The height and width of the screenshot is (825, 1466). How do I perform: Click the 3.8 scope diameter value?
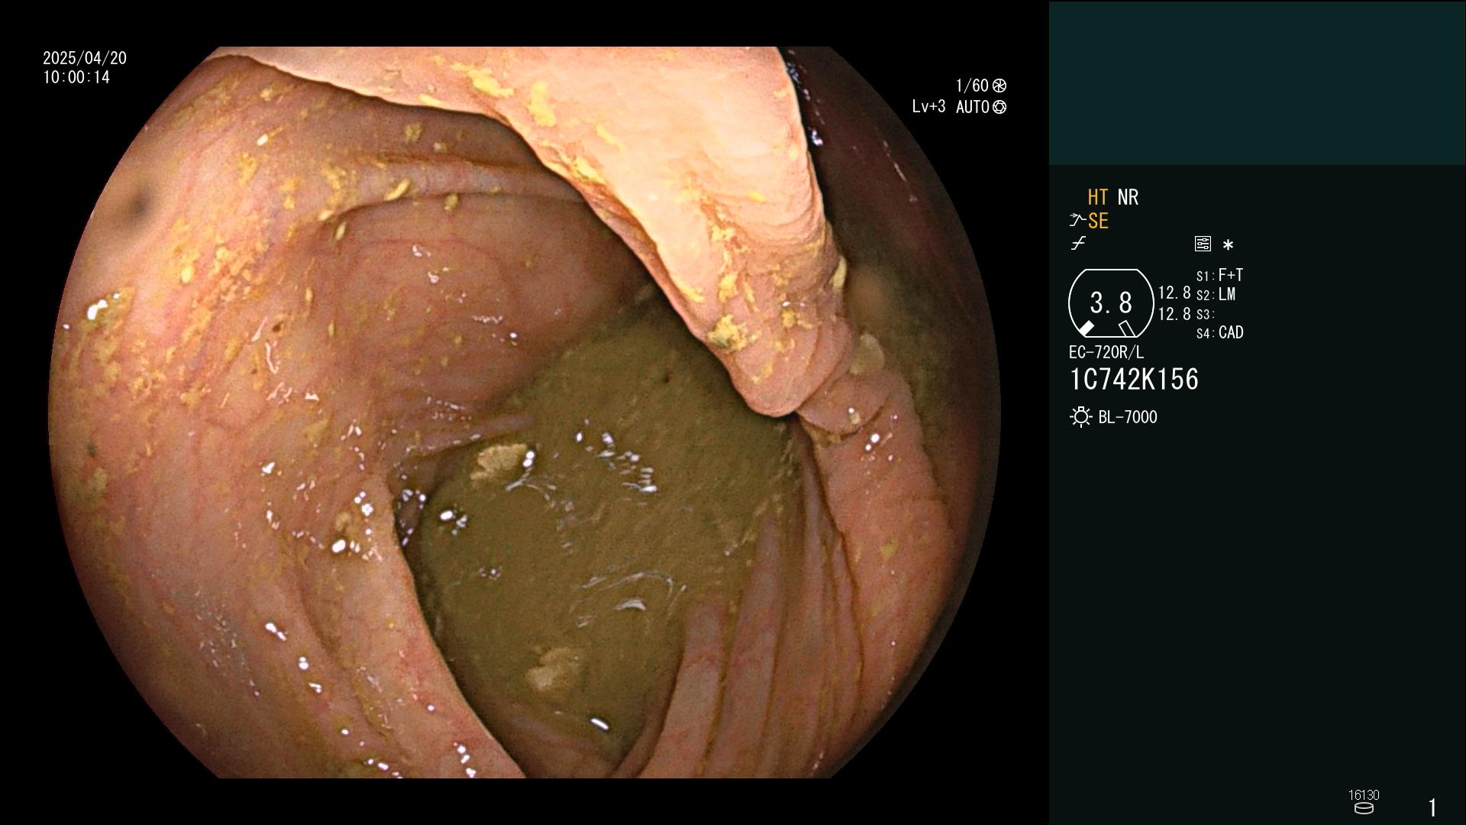pyautogui.click(x=1111, y=303)
